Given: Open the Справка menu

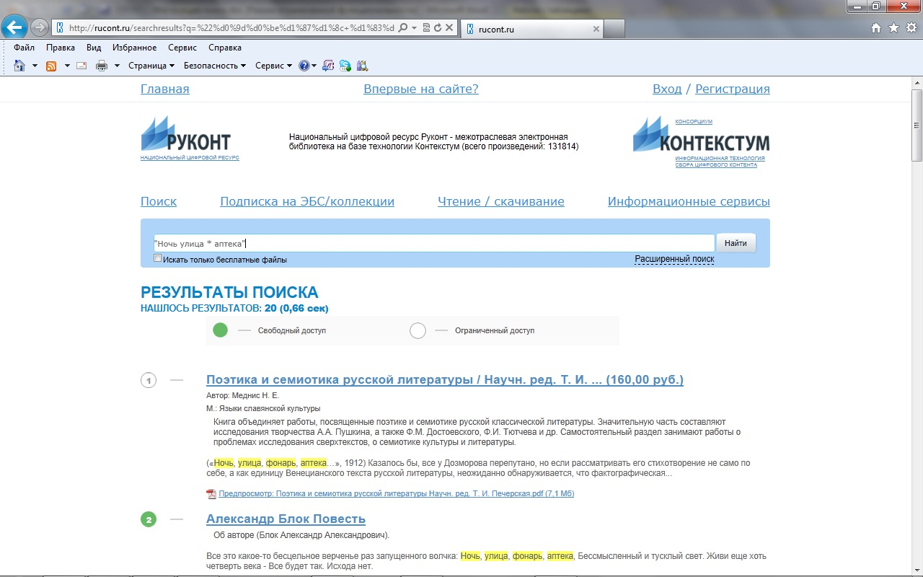Looking at the screenshot, I should [x=225, y=48].
